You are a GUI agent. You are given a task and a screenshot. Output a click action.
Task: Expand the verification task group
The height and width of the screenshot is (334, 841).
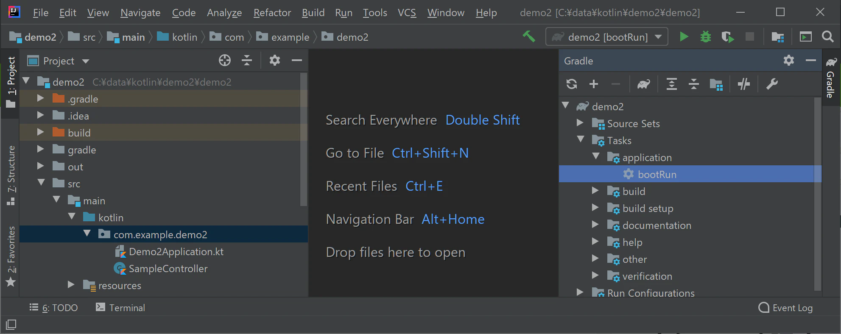point(595,276)
